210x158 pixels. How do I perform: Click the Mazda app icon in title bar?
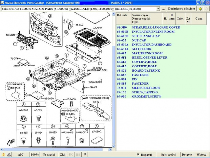pyautogui.click(x=2, y=2)
